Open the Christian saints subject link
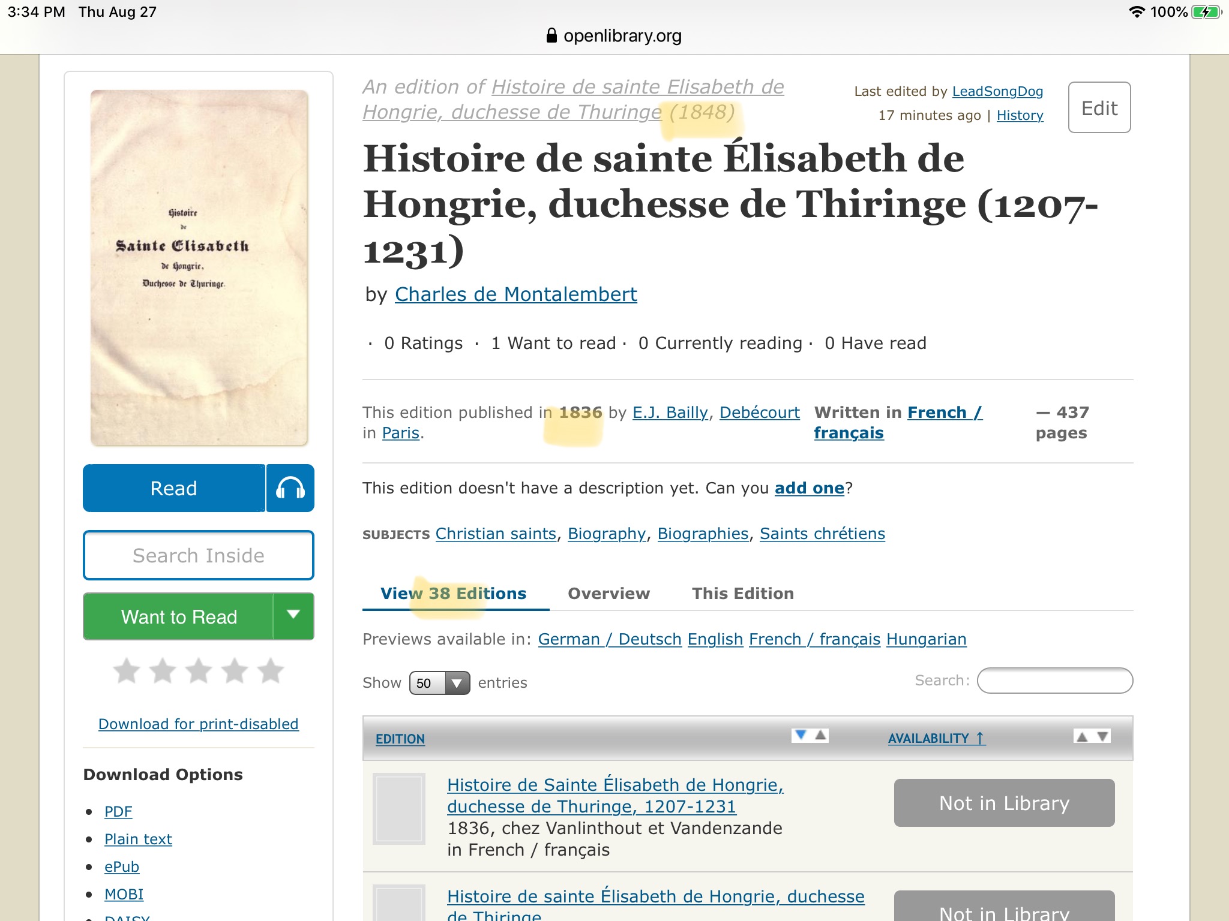 [496, 534]
